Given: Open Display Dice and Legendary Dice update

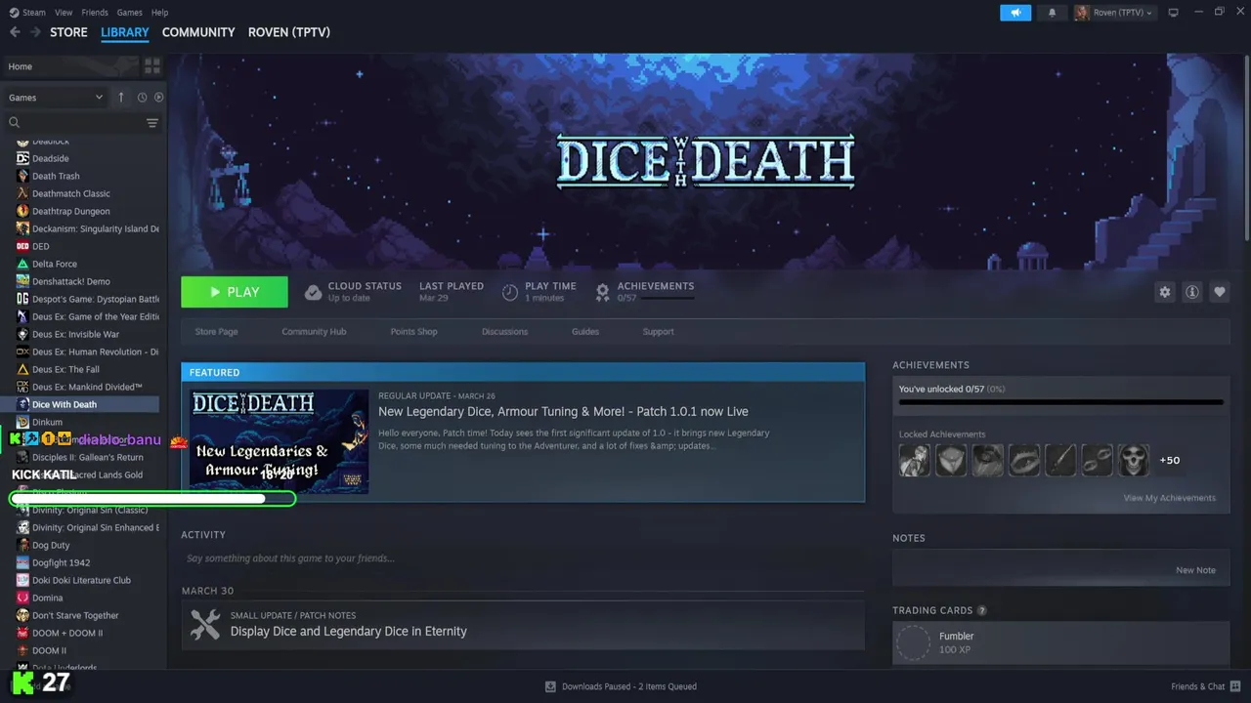Looking at the screenshot, I should tap(348, 632).
